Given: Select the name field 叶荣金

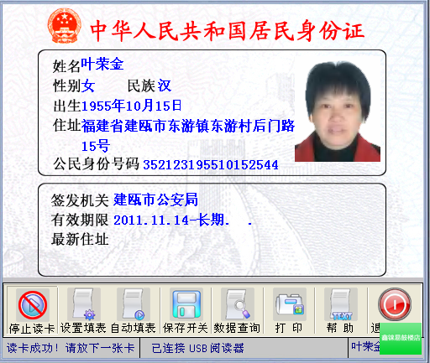Looking at the screenshot, I should pyautogui.click(x=102, y=64).
